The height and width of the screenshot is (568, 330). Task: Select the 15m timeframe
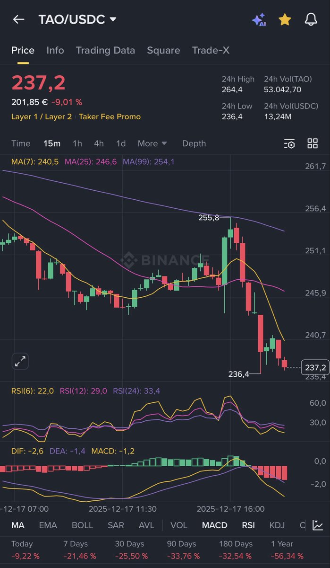click(x=52, y=143)
